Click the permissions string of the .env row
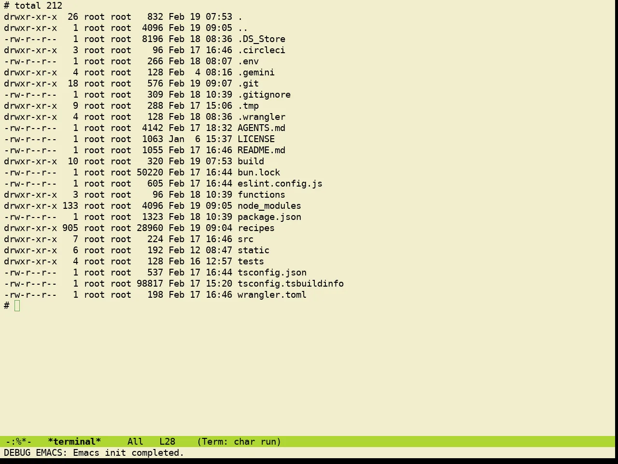Viewport: 618px width, 464px height. (x=30, y=61)
